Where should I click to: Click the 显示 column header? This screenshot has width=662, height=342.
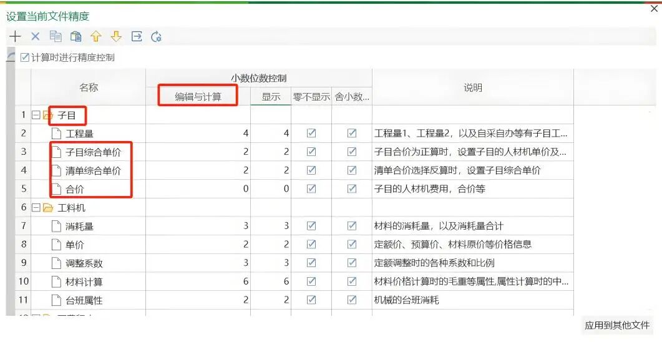click(271, 97)
